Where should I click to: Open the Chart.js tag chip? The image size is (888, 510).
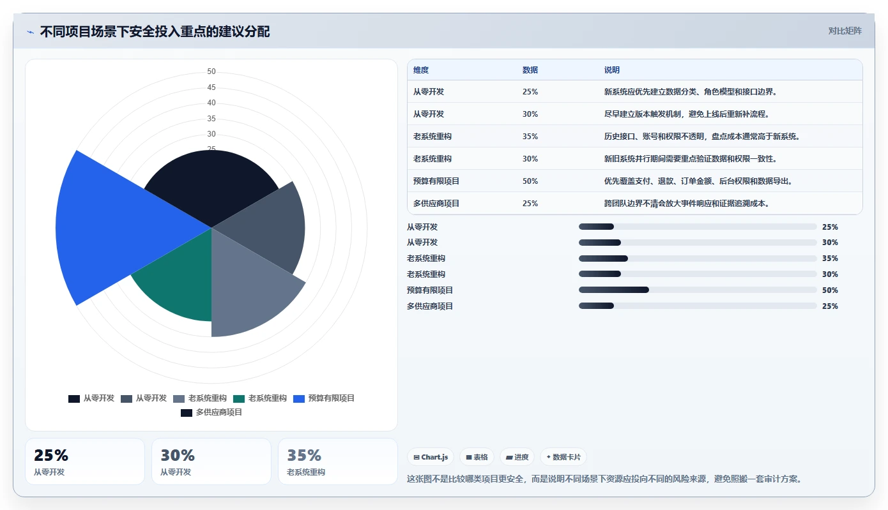click(431, 457)
